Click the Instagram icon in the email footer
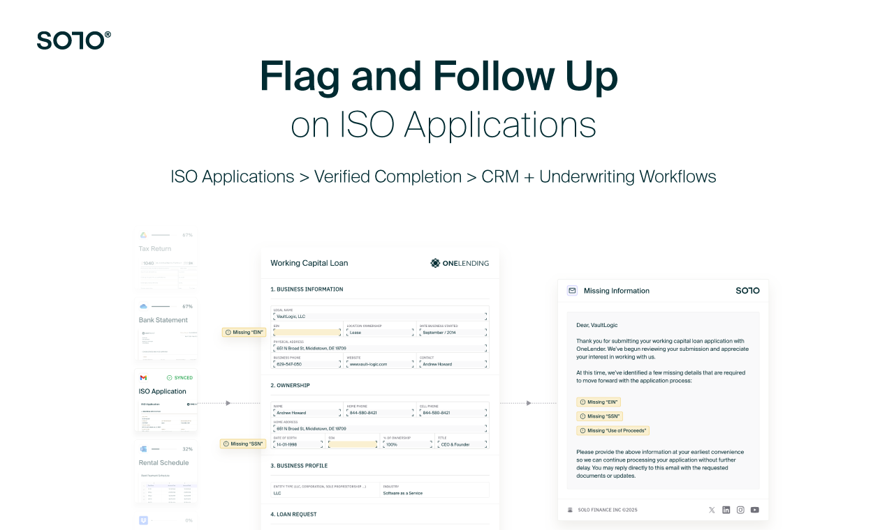 pos(740,510)
